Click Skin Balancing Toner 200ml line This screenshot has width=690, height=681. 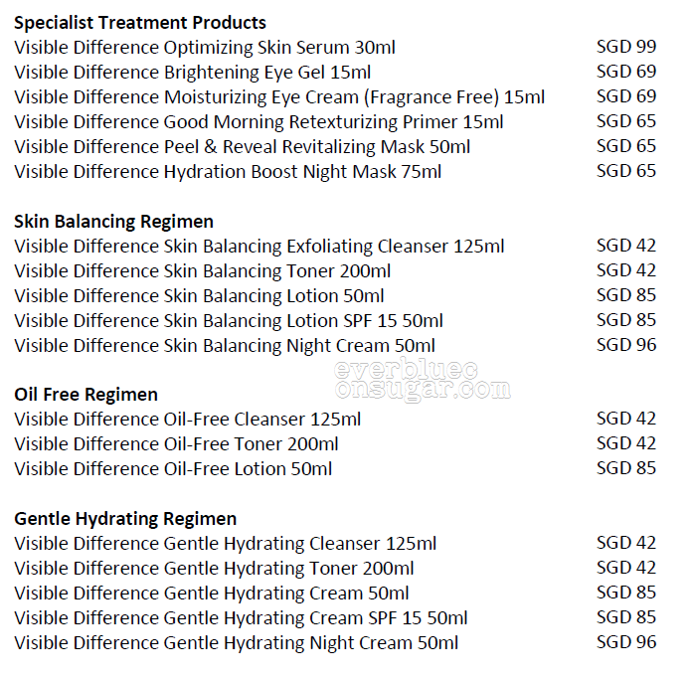(x=202, y=271)
